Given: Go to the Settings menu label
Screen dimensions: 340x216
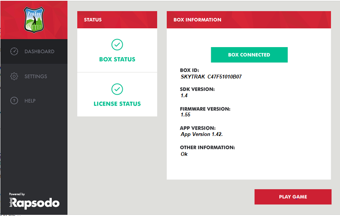Looking at the screenshot, I should (36, 76).
